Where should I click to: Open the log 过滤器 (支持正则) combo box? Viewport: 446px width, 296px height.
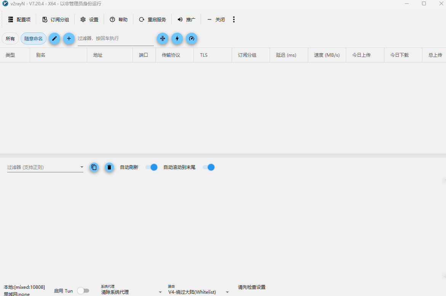(x=45, y=167)
